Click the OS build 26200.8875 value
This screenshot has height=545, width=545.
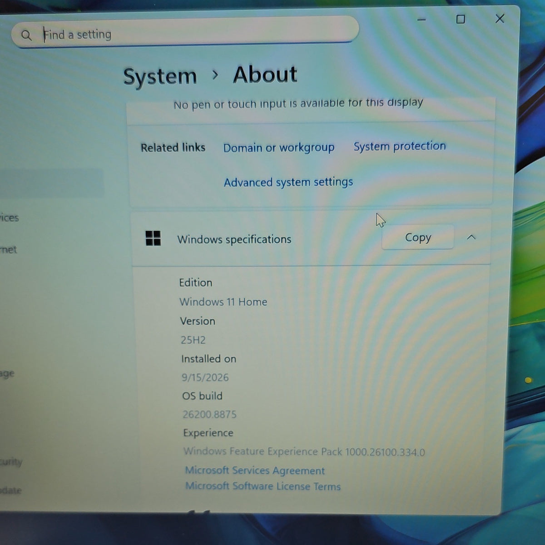[210, 414]
